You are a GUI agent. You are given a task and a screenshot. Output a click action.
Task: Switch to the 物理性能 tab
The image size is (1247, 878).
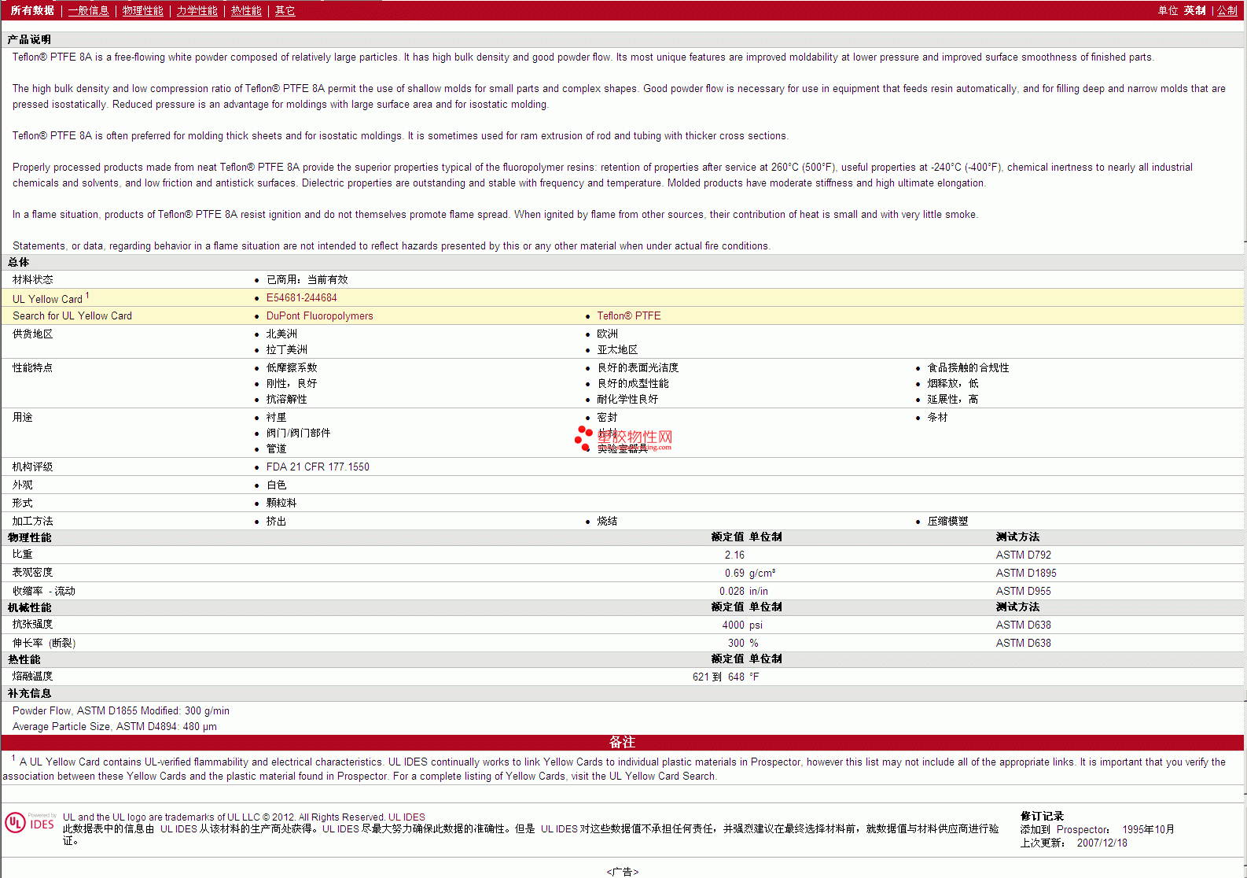[x=143, y=11]
